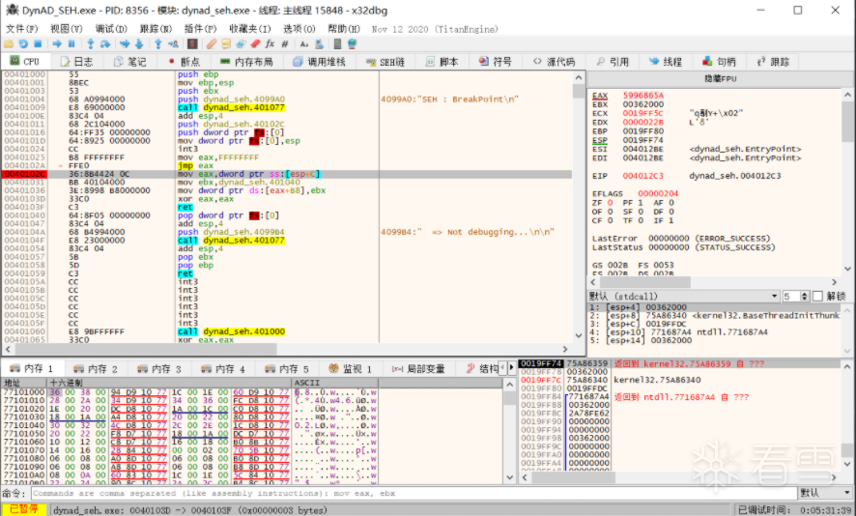Select the 监视 1 tab
The height and width of the screenshot is (516, 856).
(350, 368)
